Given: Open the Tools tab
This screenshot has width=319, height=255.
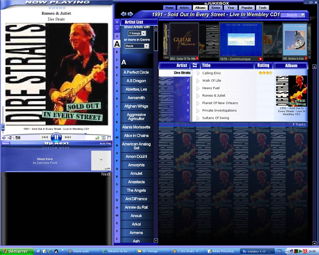Looking at the screenshot, I should [262, 8].
